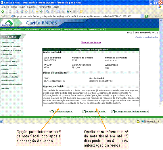This screenshot has width=163, height=150.
Task: Select Pedidos in sidebar
Action: coord(5,69)
